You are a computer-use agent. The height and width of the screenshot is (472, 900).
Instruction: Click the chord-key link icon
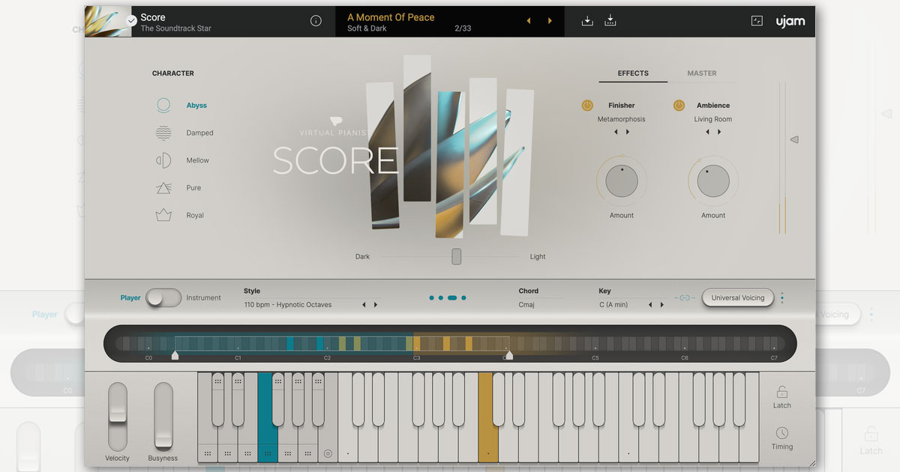[x=684, y=297]
